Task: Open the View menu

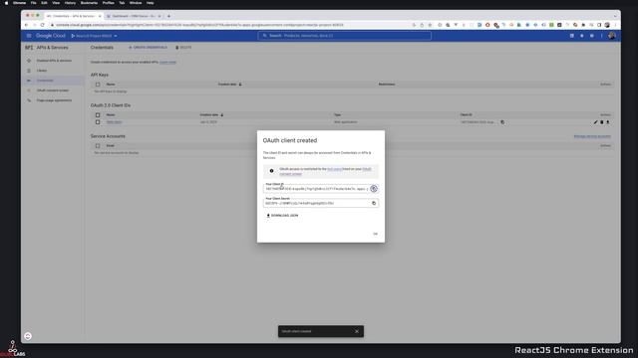Action: [56, 3]
